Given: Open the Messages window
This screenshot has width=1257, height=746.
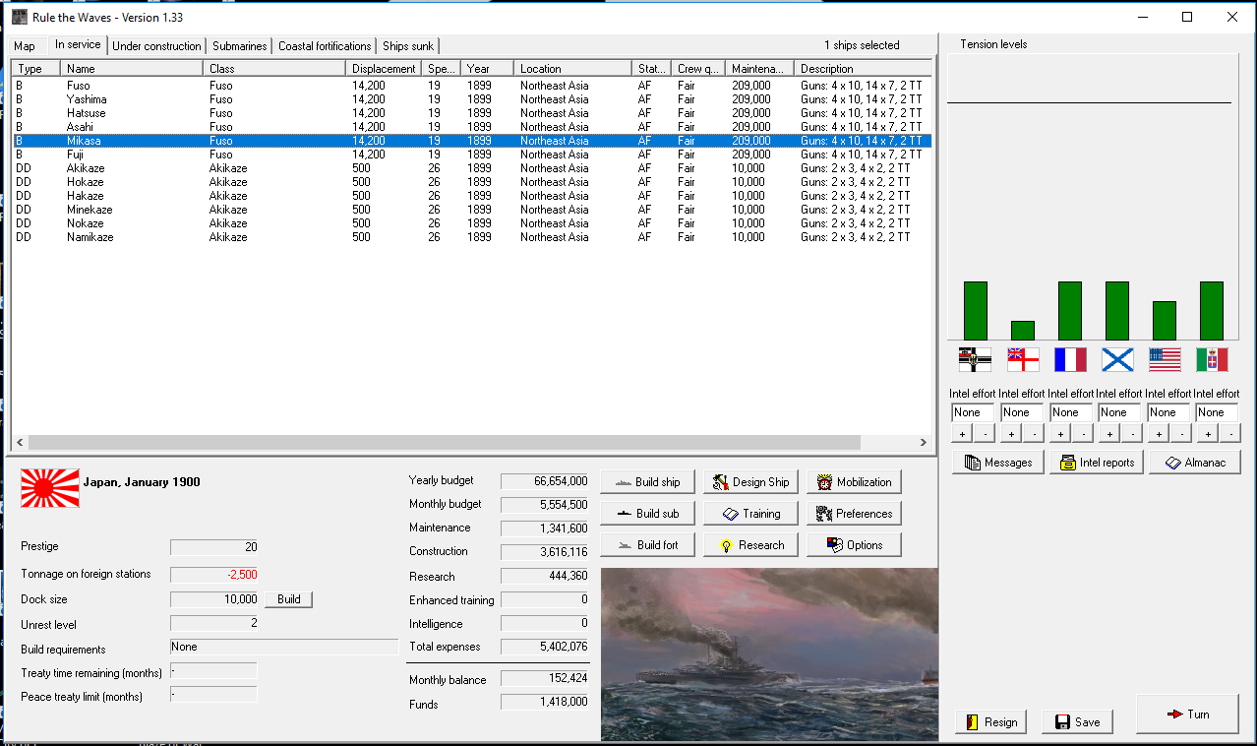Looking at the screenshot, I should tap(998, 463).
